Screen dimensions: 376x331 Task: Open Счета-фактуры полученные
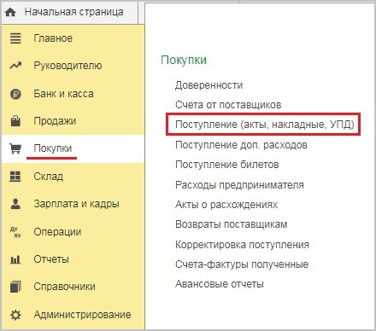click(x=242, y=264)
